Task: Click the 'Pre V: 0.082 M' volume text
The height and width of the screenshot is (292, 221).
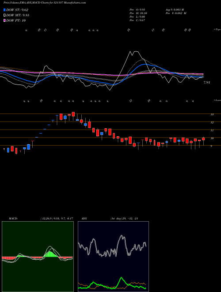Action: 177,13
